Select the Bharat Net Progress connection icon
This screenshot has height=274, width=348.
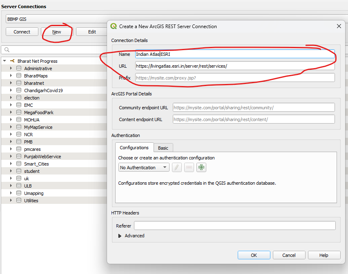[12, 61]
